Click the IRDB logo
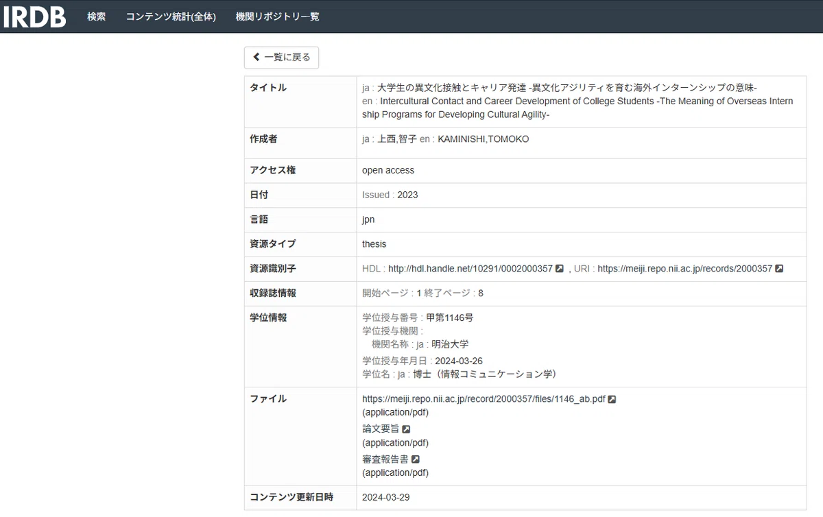This screenshot has height=517, width=823. coord(34,16)
